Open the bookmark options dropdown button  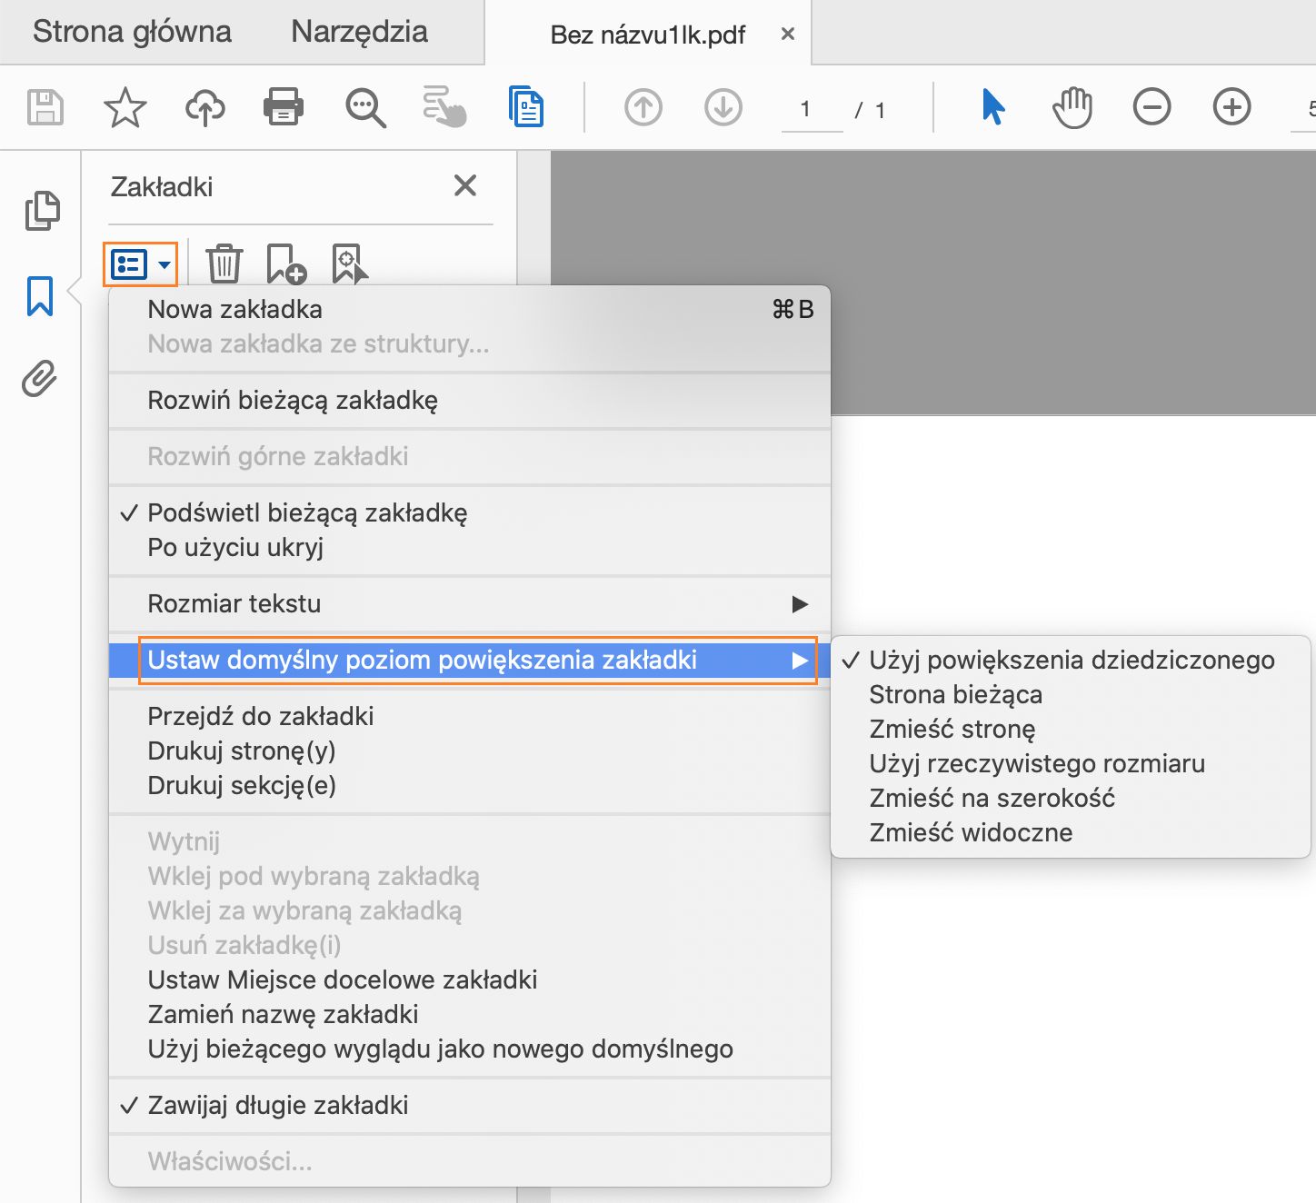pos(141,264)
